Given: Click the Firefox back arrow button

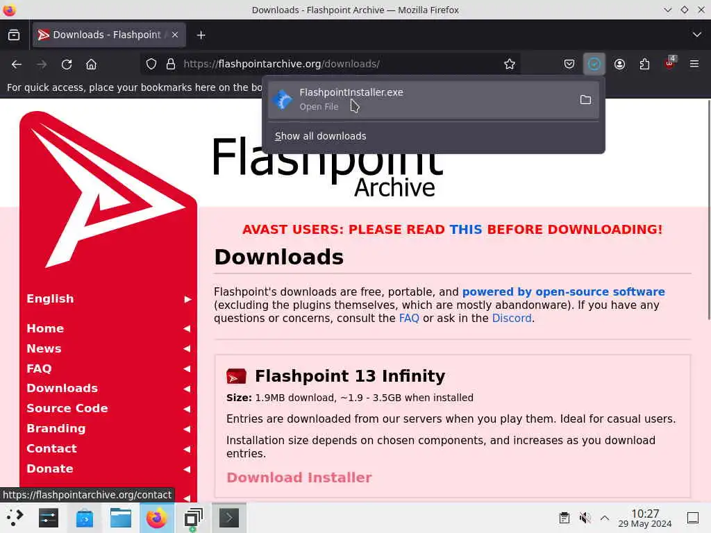Looking at the screenshot, I should point(17,65).
